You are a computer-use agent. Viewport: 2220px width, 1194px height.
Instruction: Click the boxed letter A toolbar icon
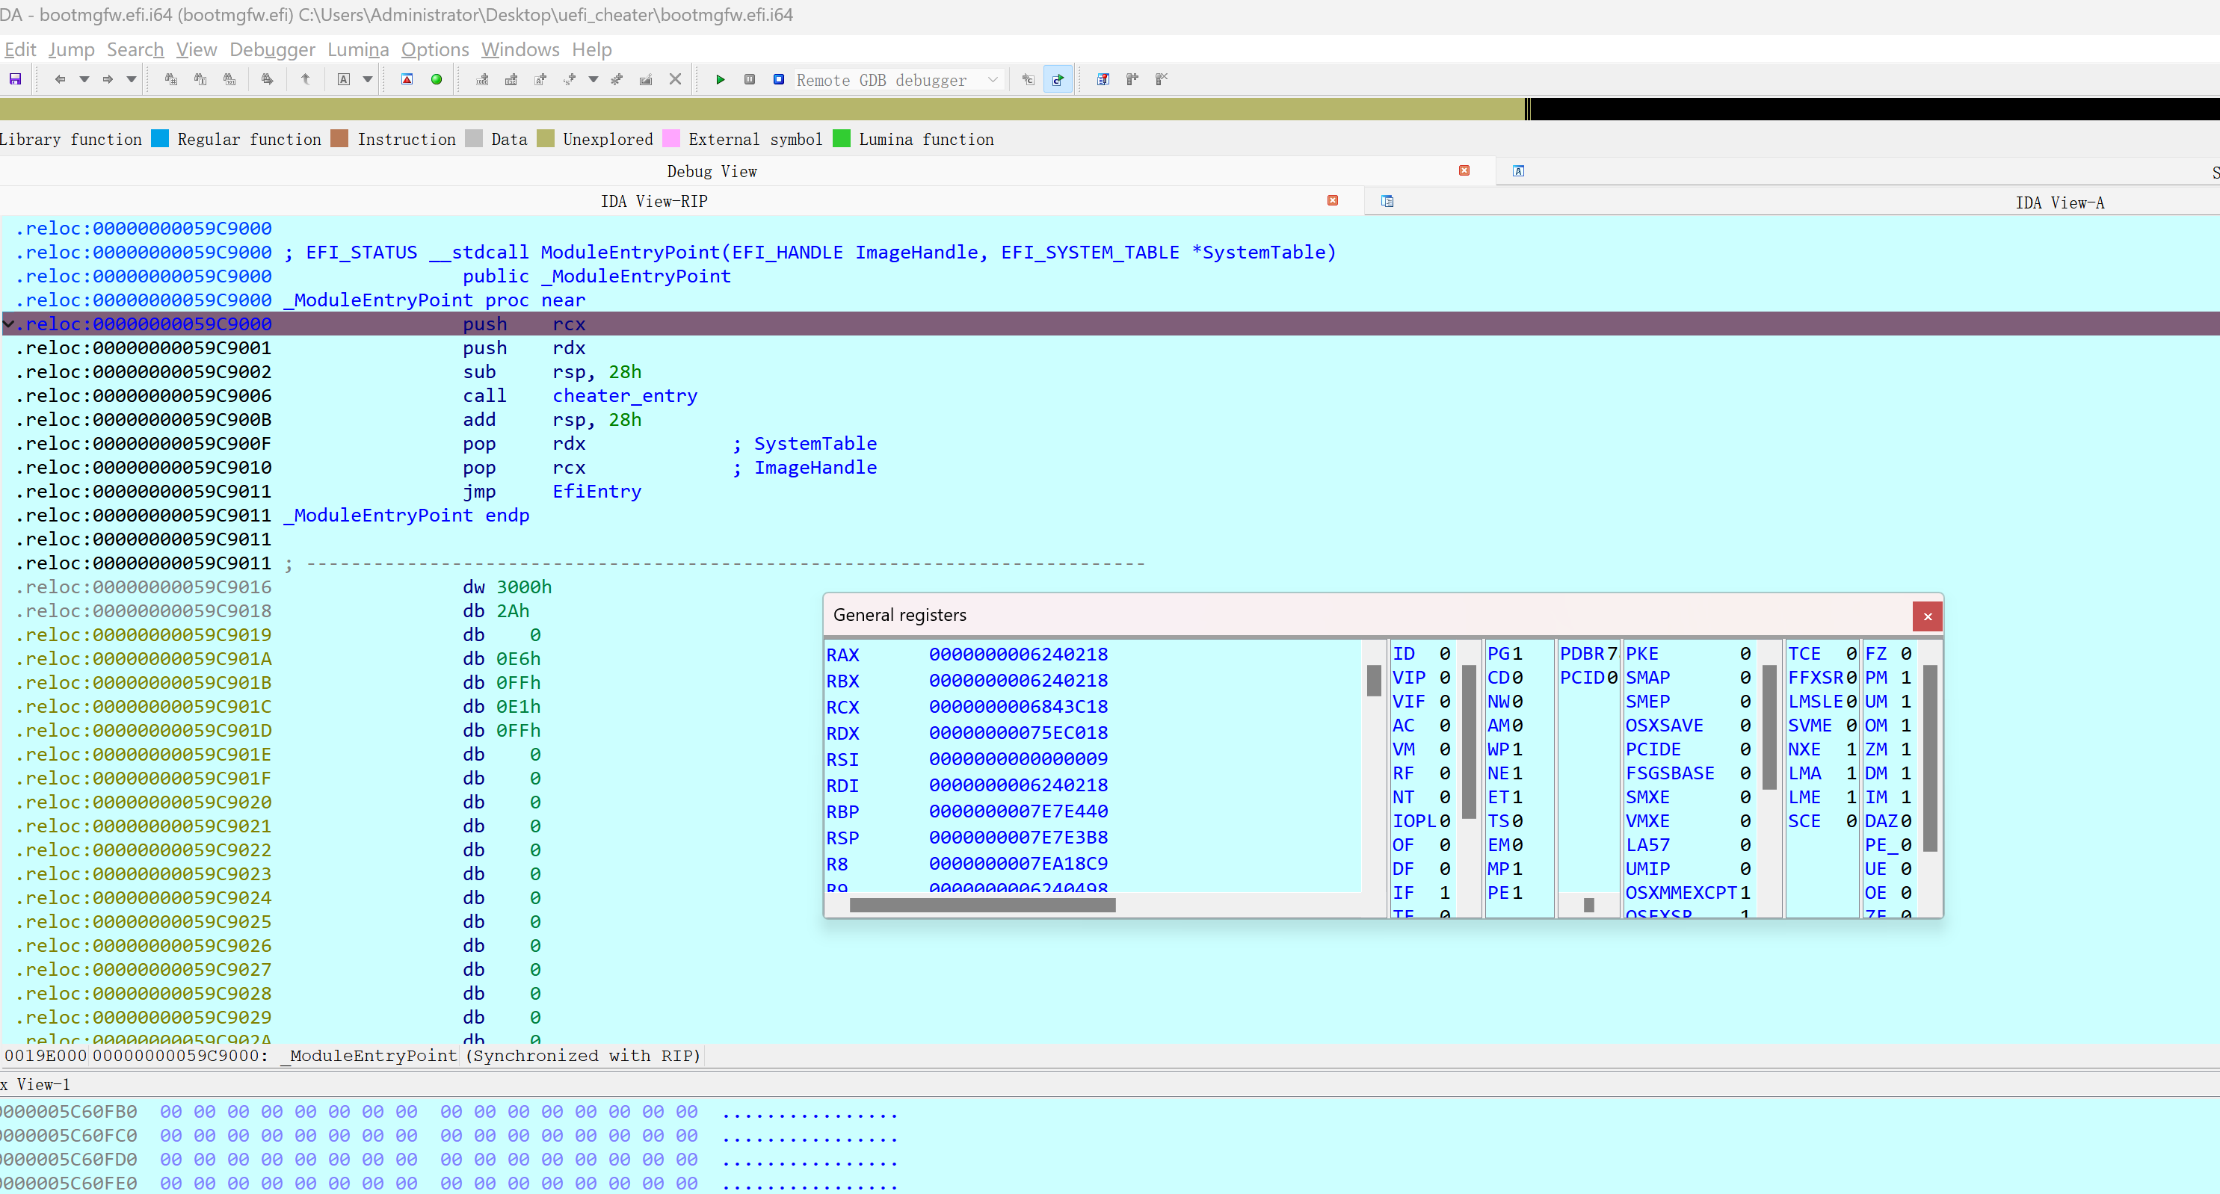click(x=344, y=79)
